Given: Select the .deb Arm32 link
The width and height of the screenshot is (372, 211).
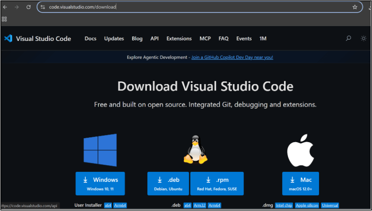Looking at the screenshot, I should (x=199, y=205).
